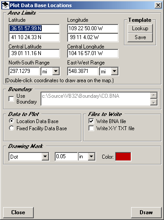The width and height of the screenshot is (164, 220).
Task: Click the latitude field 36 51 57.99 N
Action: 34,28
